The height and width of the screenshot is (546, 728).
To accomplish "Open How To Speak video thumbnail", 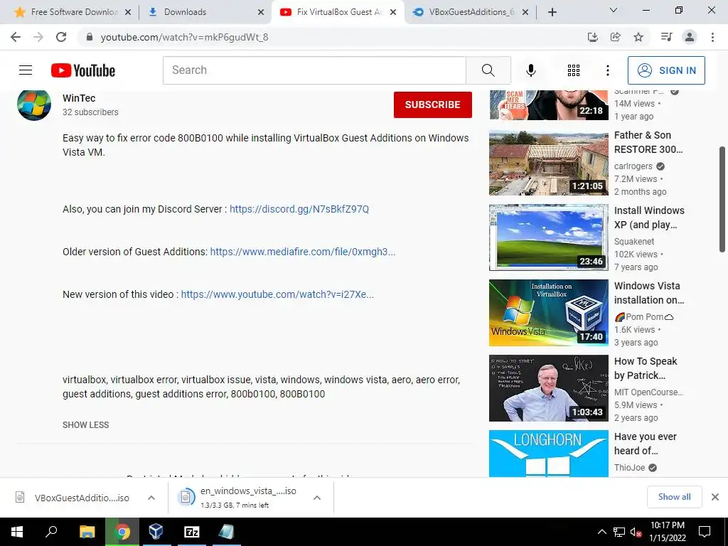I will pyautogui.click(x=548, y=388).
